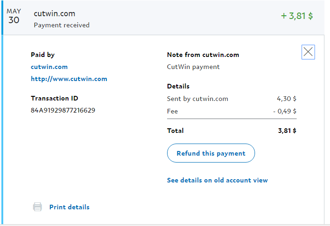The height and width of the screenshot is (226, 330).
Task: Select the transaction ID number 84A91929877216629
Action: click(63, 110)
